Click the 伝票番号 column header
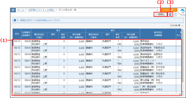Image resolution: width=186 pixels, height=98 pixels. (26, 34)
